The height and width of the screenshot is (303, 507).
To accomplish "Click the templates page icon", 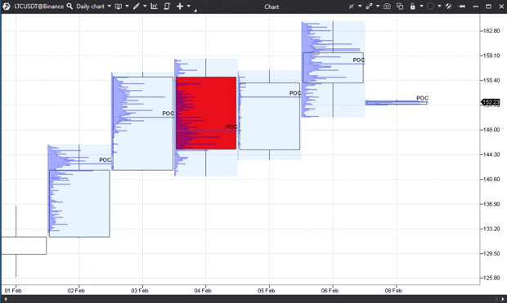I will pyautogui.click(x=167, y=7).
